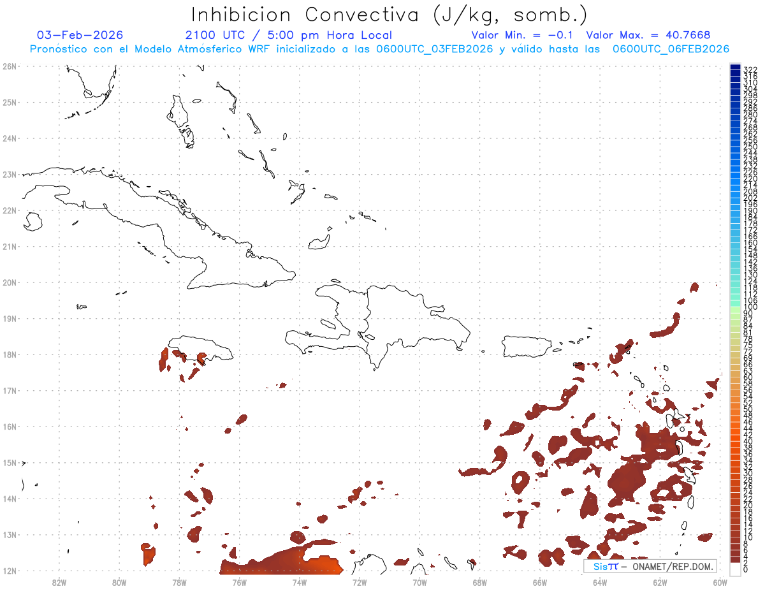The image size is (765, 591).
Task: Click the dark blue colorbar segment at 322
Action: coord(735,68)
